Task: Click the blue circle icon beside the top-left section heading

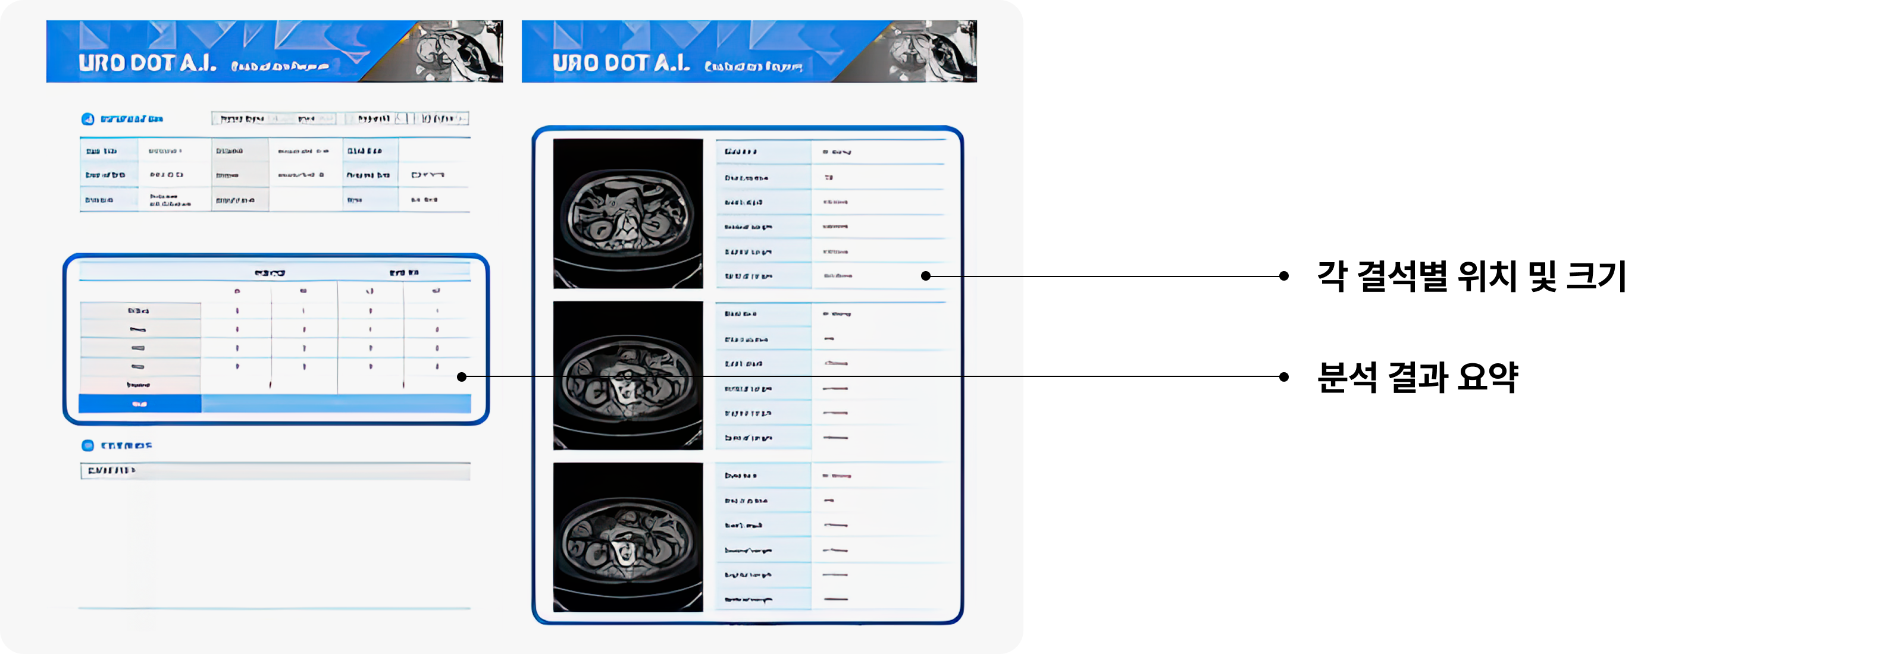Action: 87,119
